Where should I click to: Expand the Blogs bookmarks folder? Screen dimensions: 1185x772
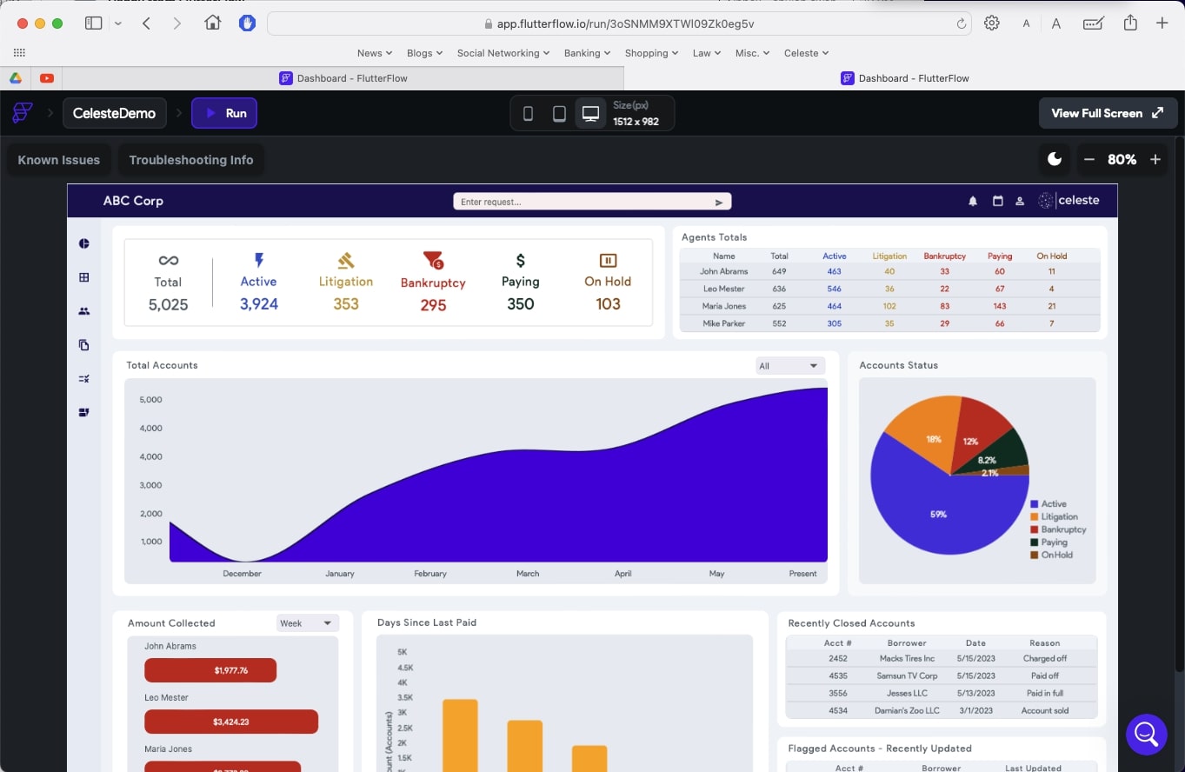[425, 53]
